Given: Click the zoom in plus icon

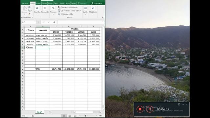Looking at the screenshot, I should 96,116.
